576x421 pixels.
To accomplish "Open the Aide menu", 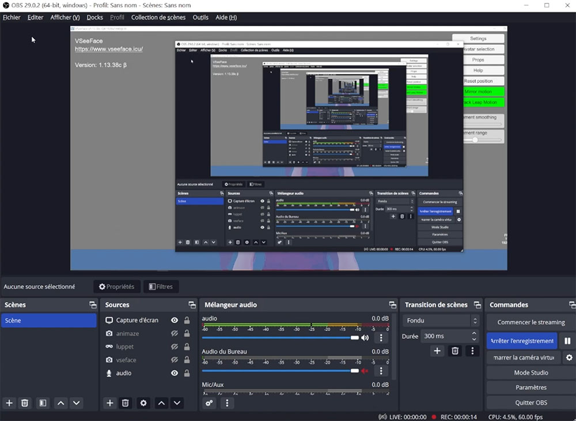I will [226, 17].
